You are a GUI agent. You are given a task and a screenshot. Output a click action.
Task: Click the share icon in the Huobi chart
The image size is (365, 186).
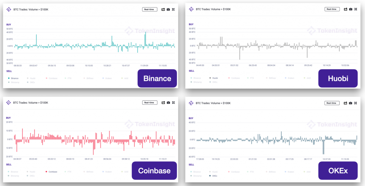point(346,9)
